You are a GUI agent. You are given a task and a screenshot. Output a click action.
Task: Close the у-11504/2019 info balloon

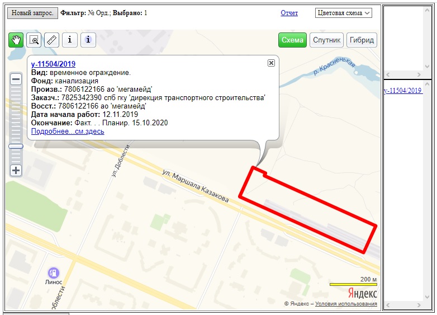pos(271,63)
